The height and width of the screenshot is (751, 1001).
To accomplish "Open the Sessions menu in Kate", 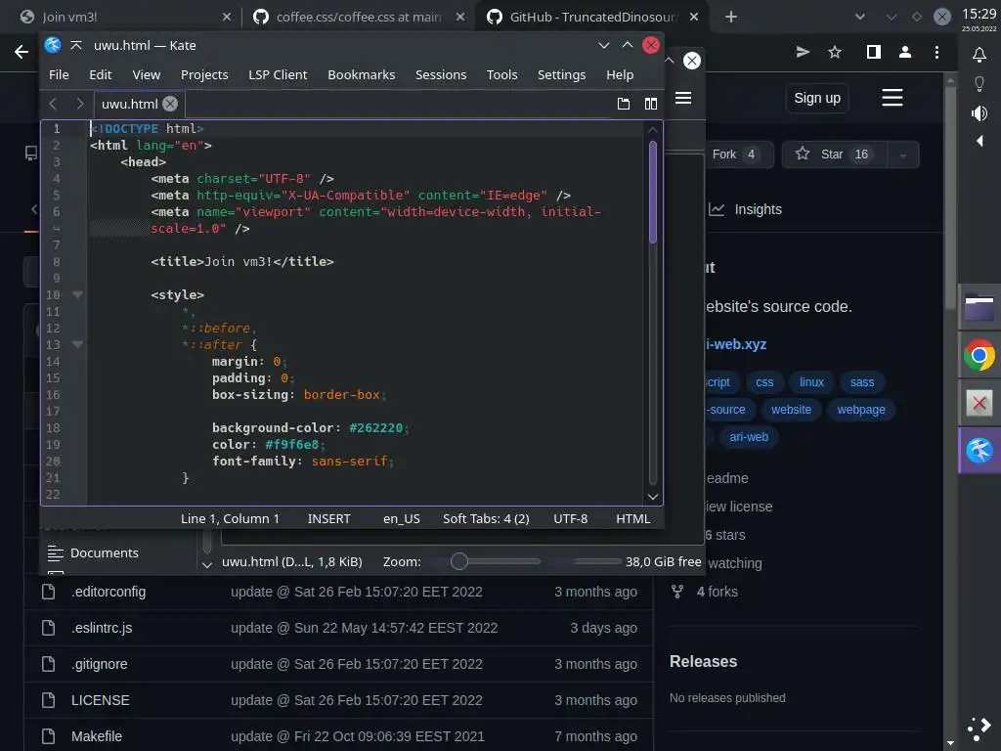I will [x=441, y=74].
